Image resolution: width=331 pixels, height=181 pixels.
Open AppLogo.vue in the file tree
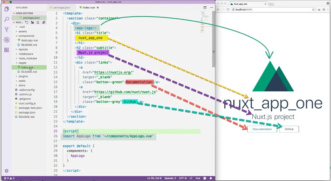coord(29,40)
